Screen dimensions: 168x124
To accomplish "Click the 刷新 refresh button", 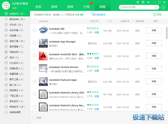I will click(x=157, y=15).
